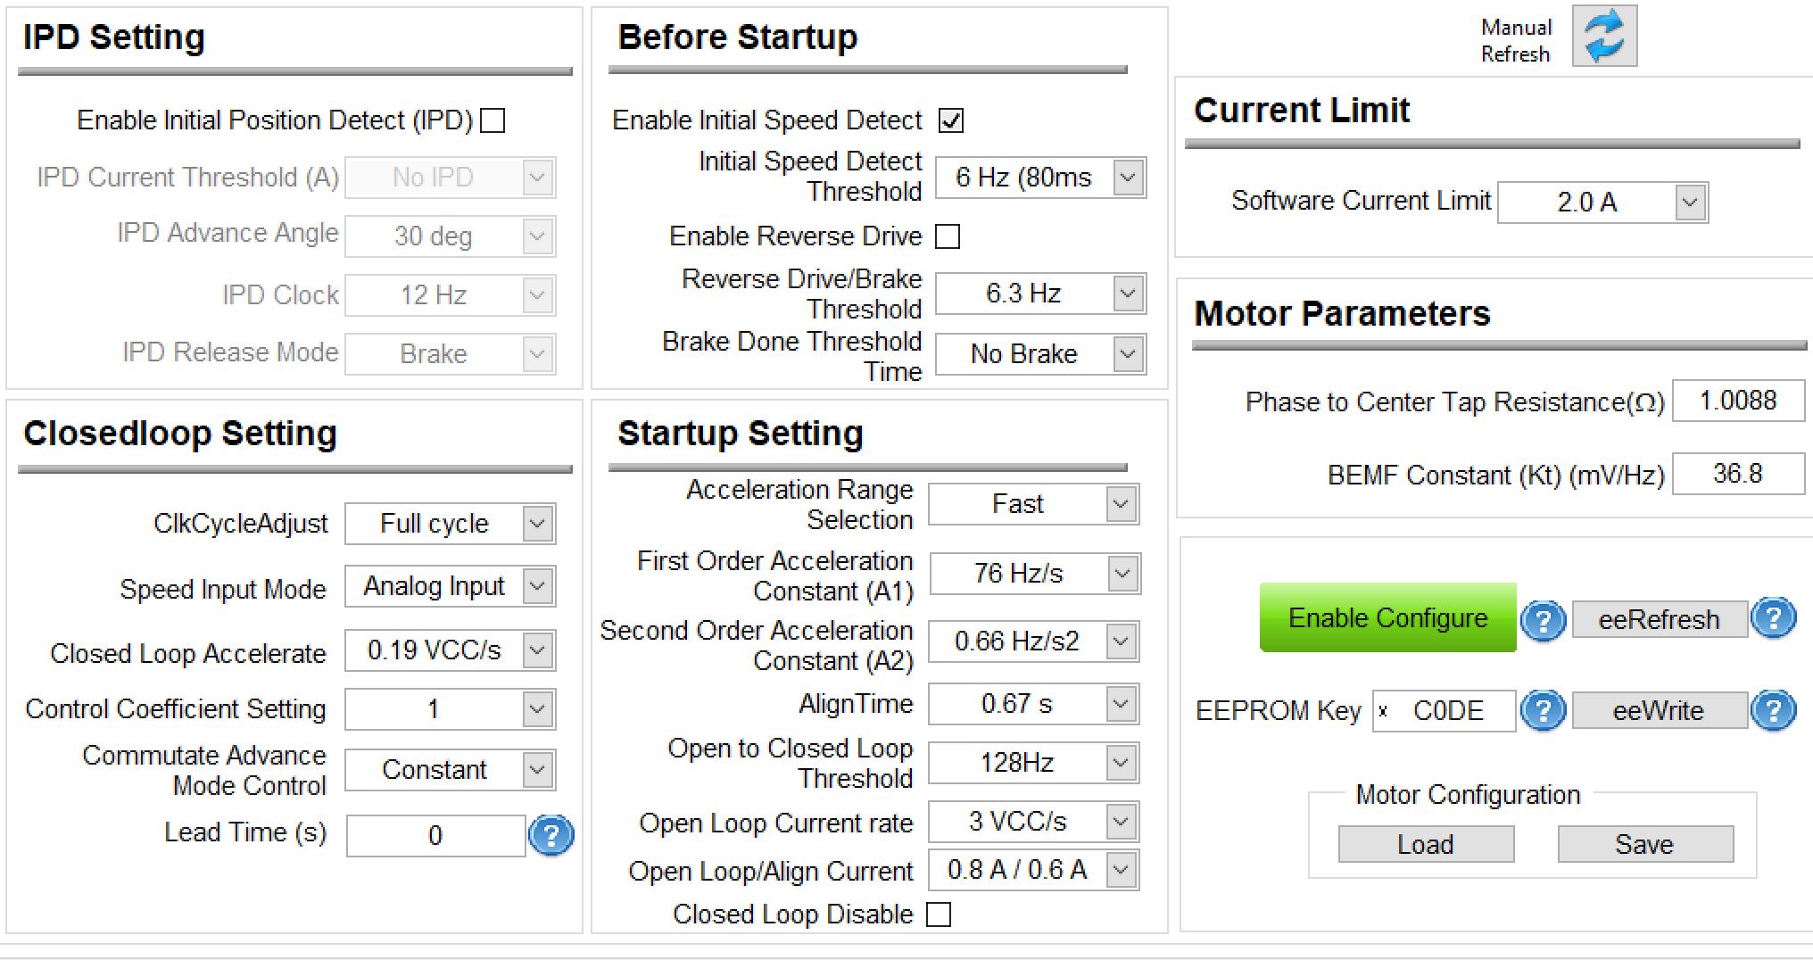Click help icon right of eeRefresh button
Screen dimensions: 1813x960
(1773, 618)
